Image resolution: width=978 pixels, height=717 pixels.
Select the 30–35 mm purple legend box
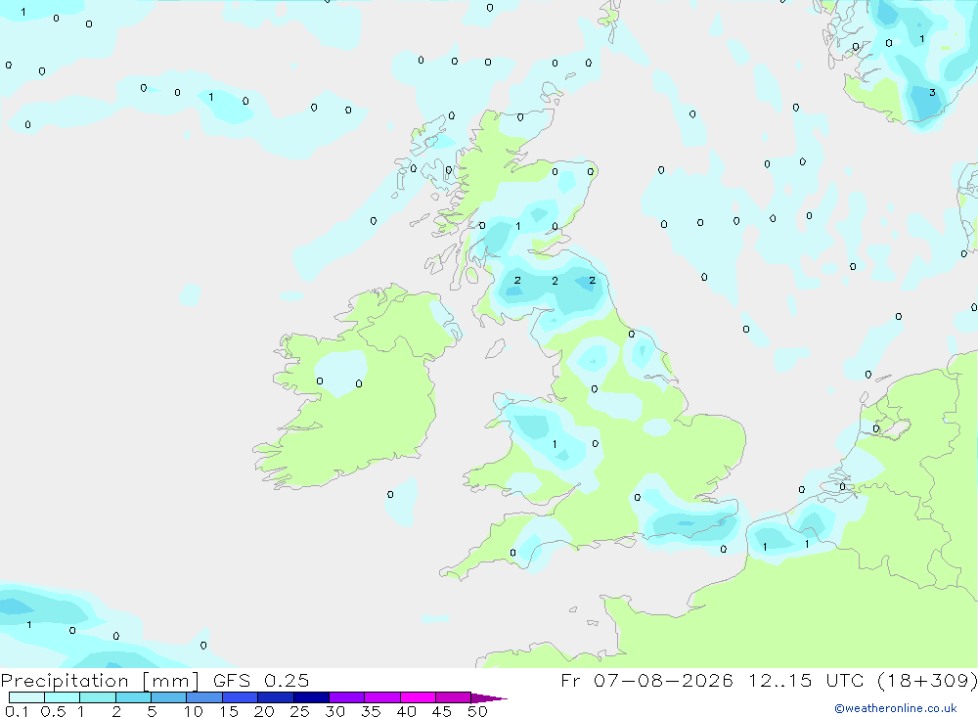pyautogui.click(x=346, y=697)
